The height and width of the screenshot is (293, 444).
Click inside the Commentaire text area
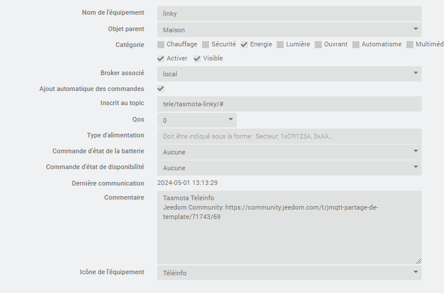(x=290, y=228)
